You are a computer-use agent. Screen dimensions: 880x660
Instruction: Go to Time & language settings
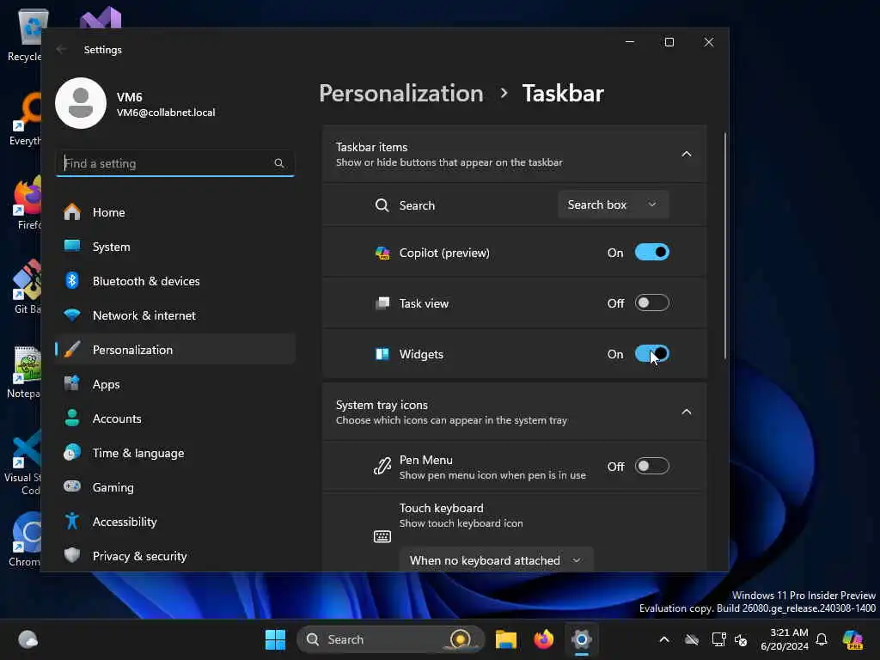point(175,453)
